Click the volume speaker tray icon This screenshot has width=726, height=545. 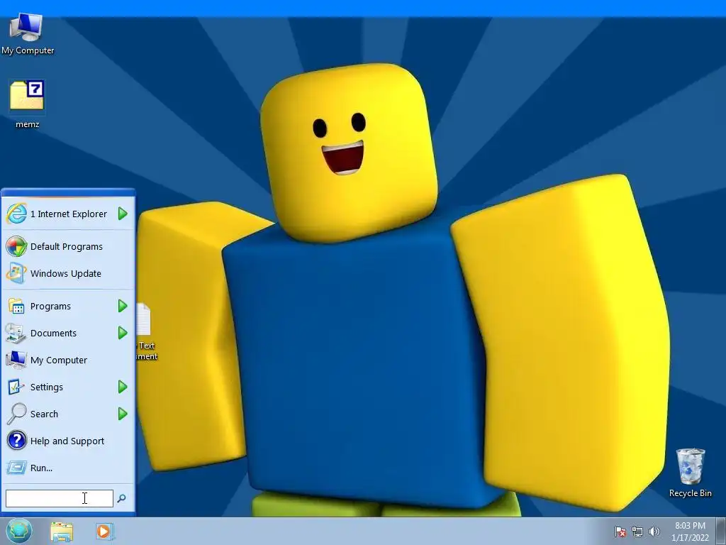coord(654,532)
